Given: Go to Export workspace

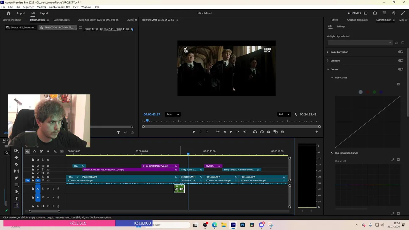Looking at the screenshot, I should (x=44, y=13).
